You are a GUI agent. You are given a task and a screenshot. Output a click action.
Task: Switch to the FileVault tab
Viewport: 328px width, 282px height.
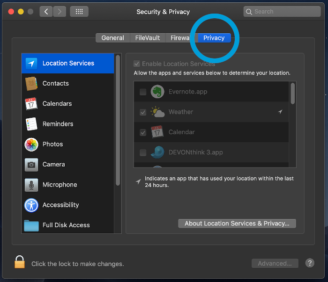(148, 38)
